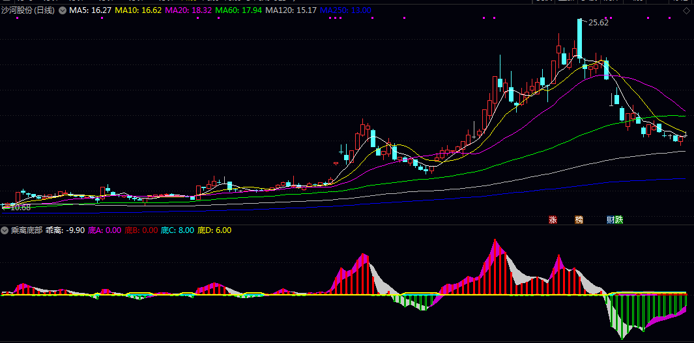Click the 涨 event marker icon
Viewport: 694px width, 343px height.
click(x=553, y=220)
